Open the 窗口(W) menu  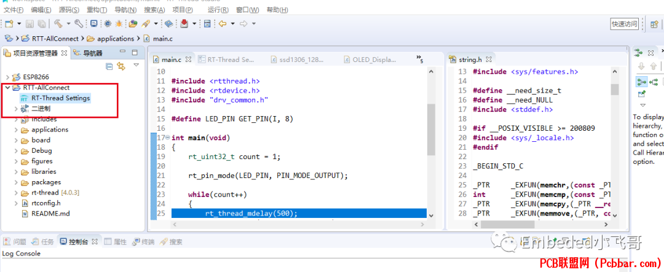pyautogui.click(x=248, y=10)
